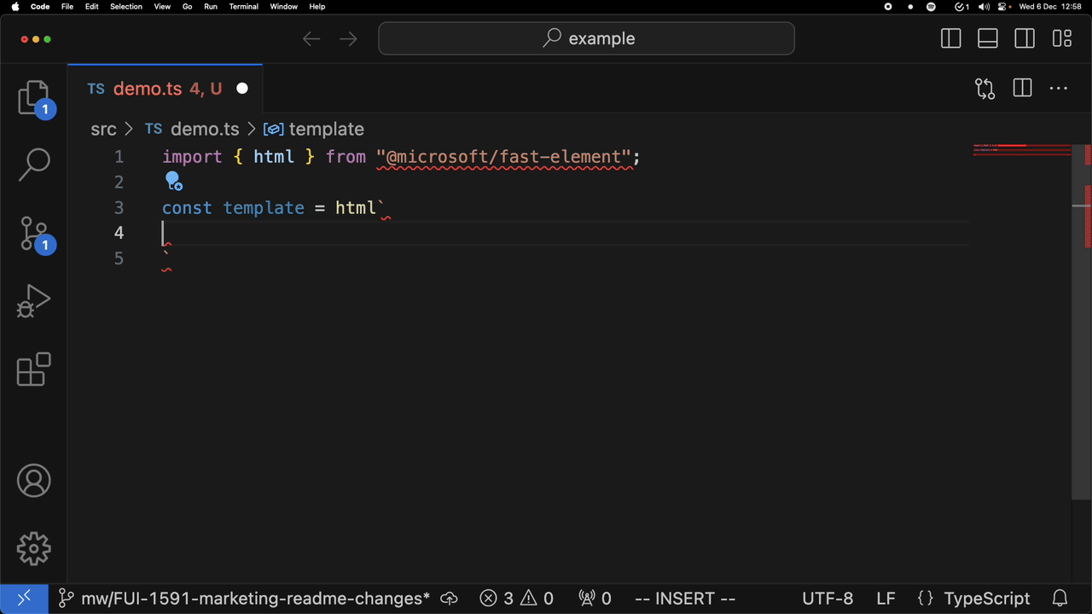Go forward with the right arrow
1092x614 pixels.
[x=348, y=38]
